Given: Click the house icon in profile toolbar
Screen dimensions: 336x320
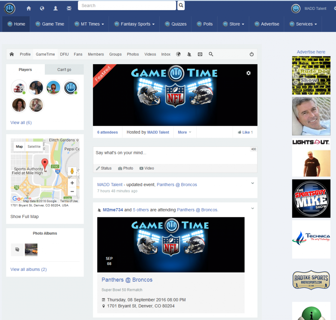Looking at the screenshot, I should (12, 54).
